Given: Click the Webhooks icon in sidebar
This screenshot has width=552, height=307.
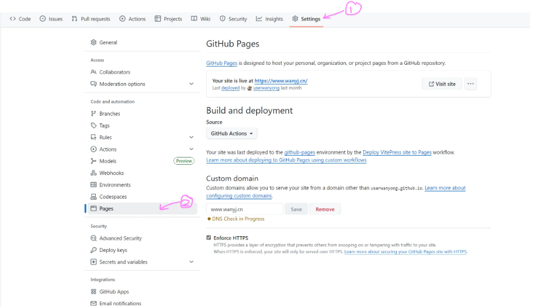Looking at the screenshot, I should 93,173.
